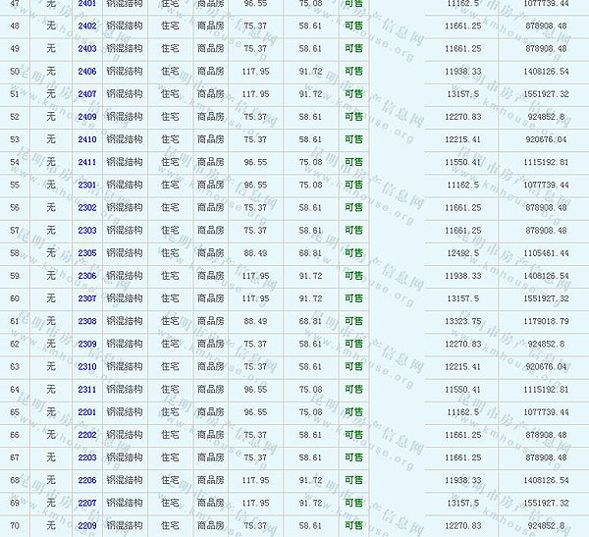Image resolution: width=589 pixels, height=537 pixels.
Task: Open room 2201 link
Action: point(87,411)
